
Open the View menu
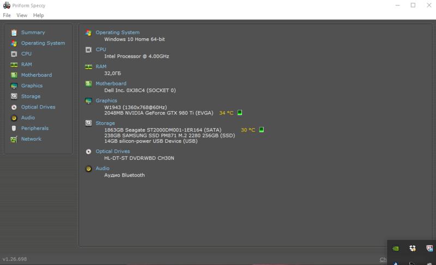22,15
